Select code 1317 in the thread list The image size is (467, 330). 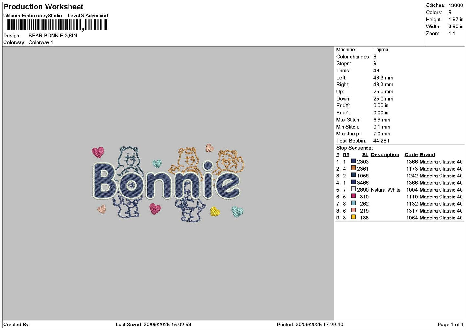(412, 211)
